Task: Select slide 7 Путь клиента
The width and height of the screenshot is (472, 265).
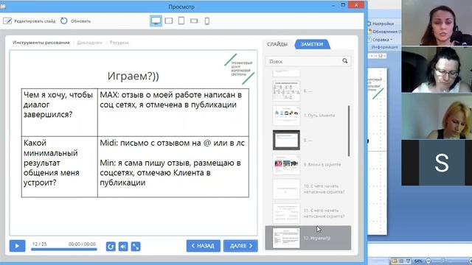Action: (308, 116)
